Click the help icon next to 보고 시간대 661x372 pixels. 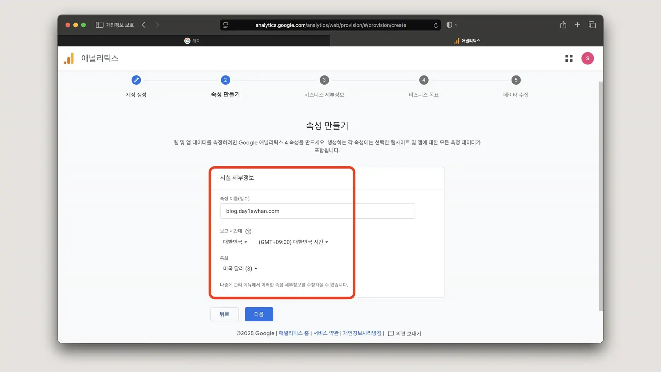pyautogui.click(x=248, y=231)
